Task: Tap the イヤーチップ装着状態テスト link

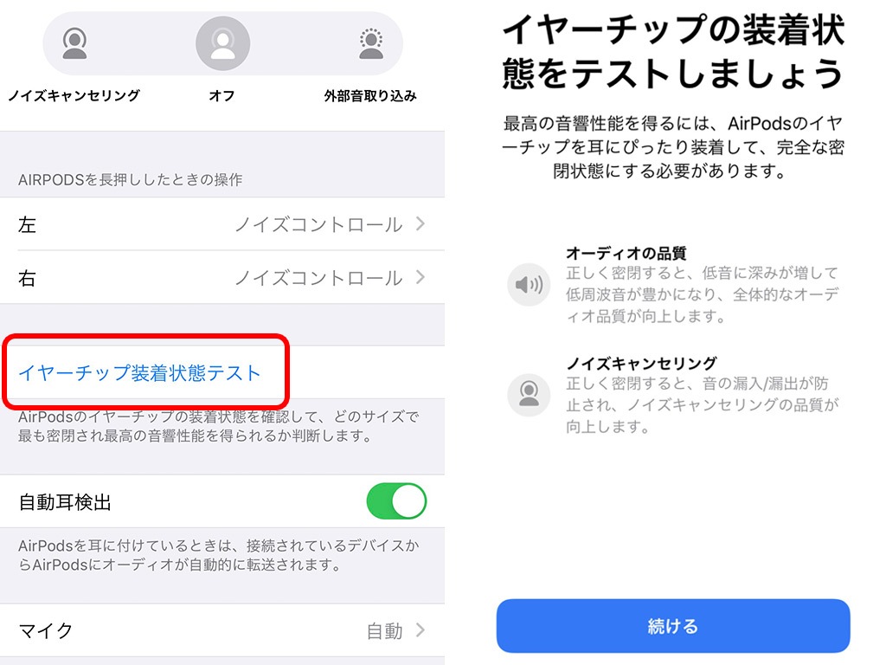Action: (x=139, y=372)
